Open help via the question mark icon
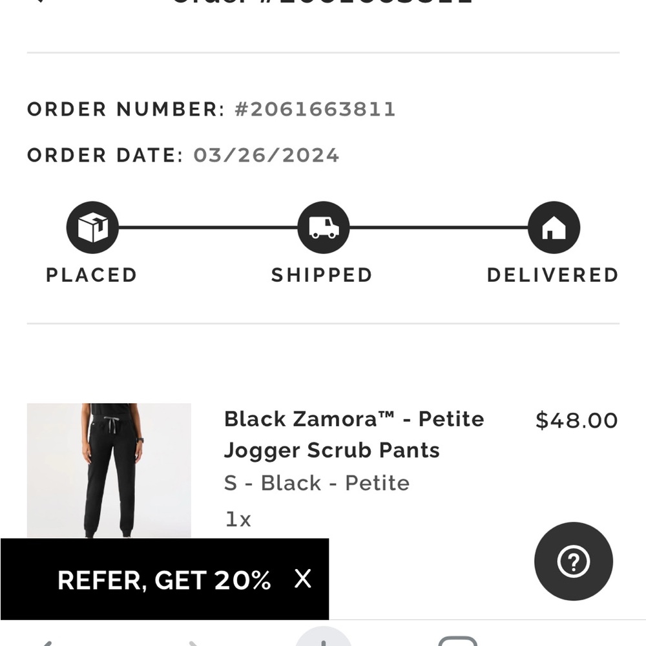Image resolution: width=646 pixels, height=646 pixels. (573, 561)
